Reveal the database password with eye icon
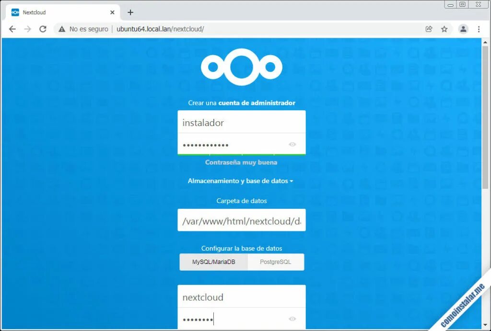 [x=292, y=319]
